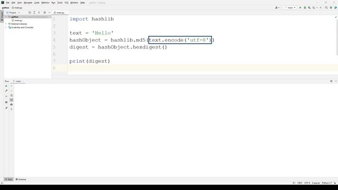Hide the Project tool window
Screen dimensions: 338x190
(x=49, y=13)
